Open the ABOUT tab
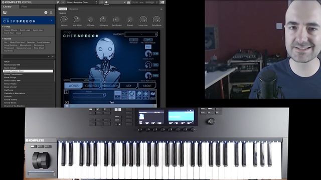This screenshot has width=321, height=180. pyautogui.click(x=147, y=85)
